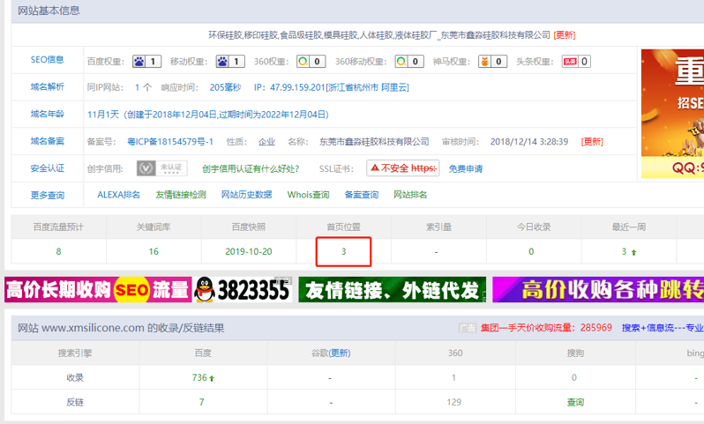Click the up arrow beside weekly 3
This screenshot has height=424, width=704.
coord(634,253)
